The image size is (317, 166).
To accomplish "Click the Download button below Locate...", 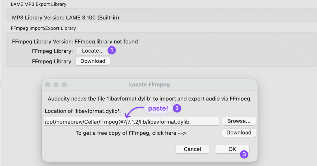I will [x=93, y=61].
